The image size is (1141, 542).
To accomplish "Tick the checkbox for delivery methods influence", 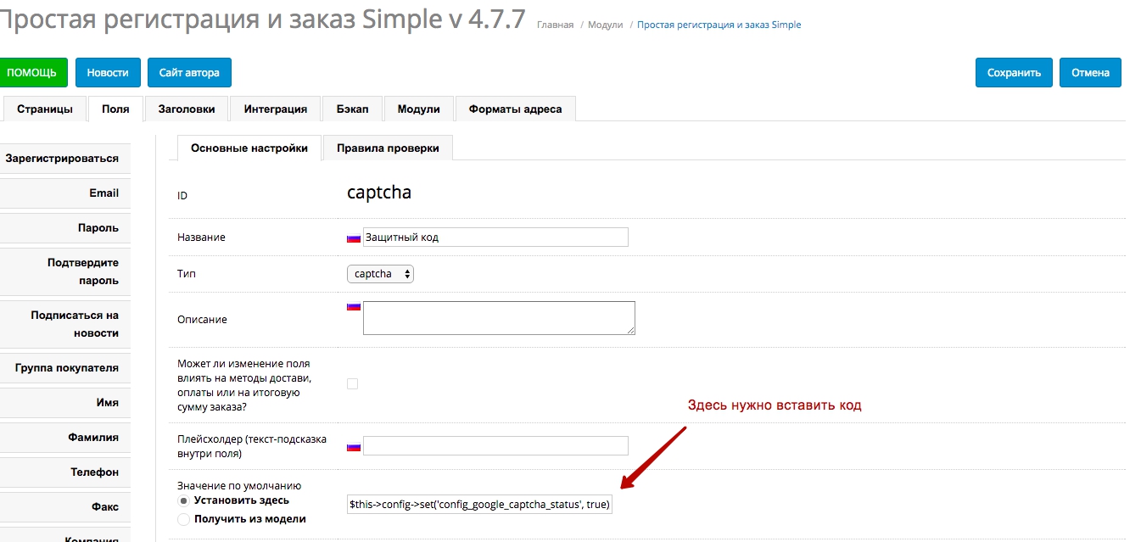I will 353,383.
